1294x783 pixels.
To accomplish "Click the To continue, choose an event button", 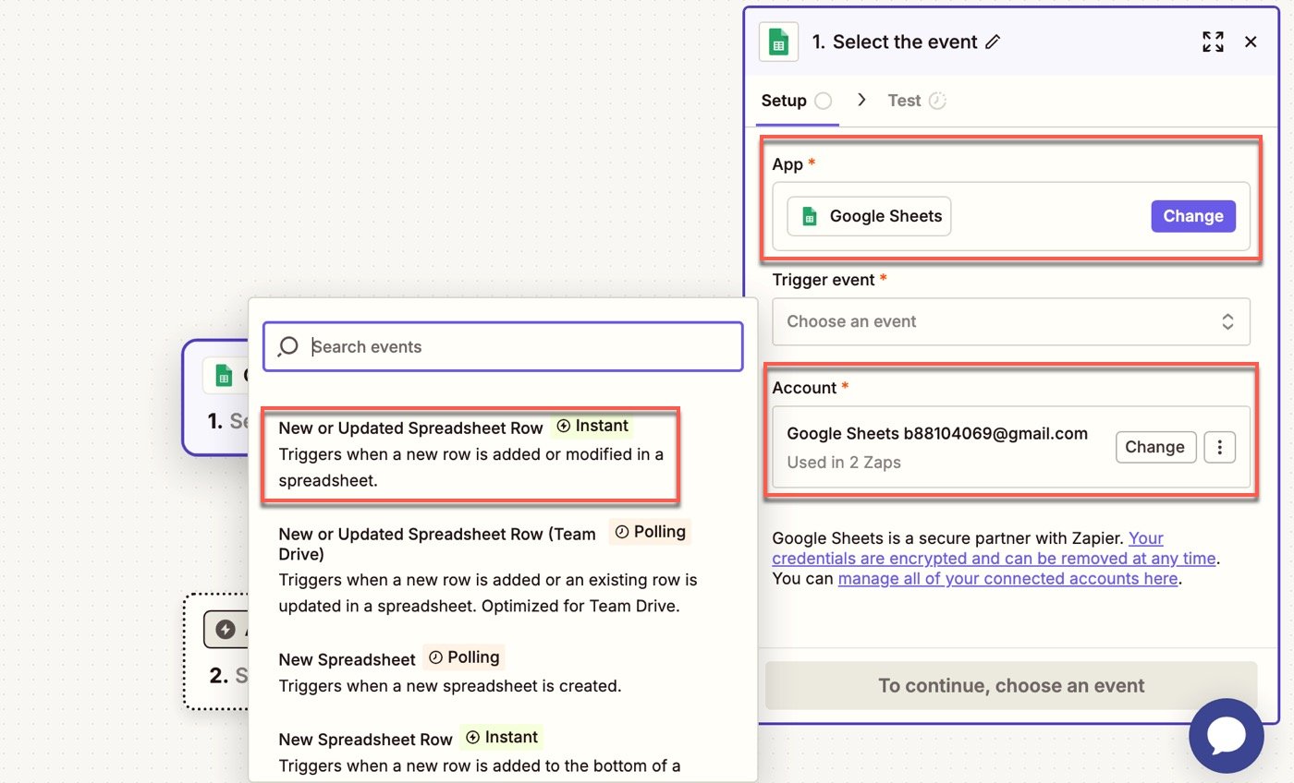I will [x=1011, y=686].
